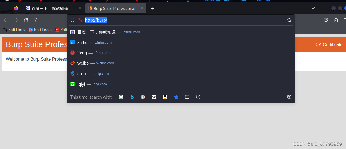Search this time with DuckDuckGo
The width and height of the screenshot is (346, 149).
(x=143, y=97)
